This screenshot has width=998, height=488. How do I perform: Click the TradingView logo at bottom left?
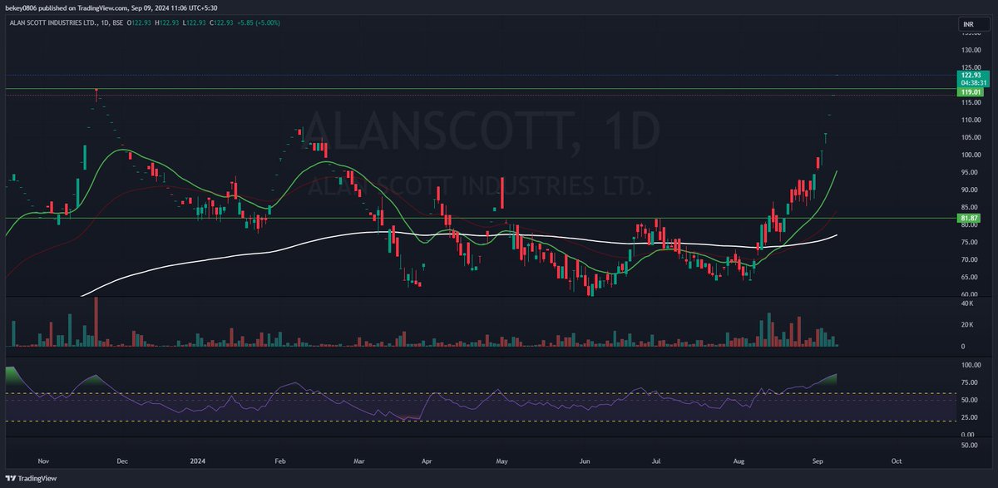pos(31,480)
